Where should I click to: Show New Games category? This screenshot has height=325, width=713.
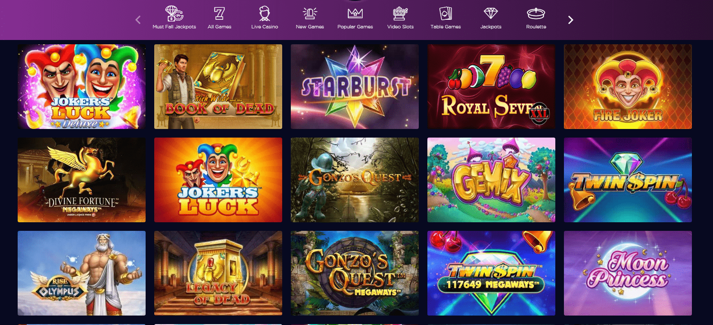[310, 18]
